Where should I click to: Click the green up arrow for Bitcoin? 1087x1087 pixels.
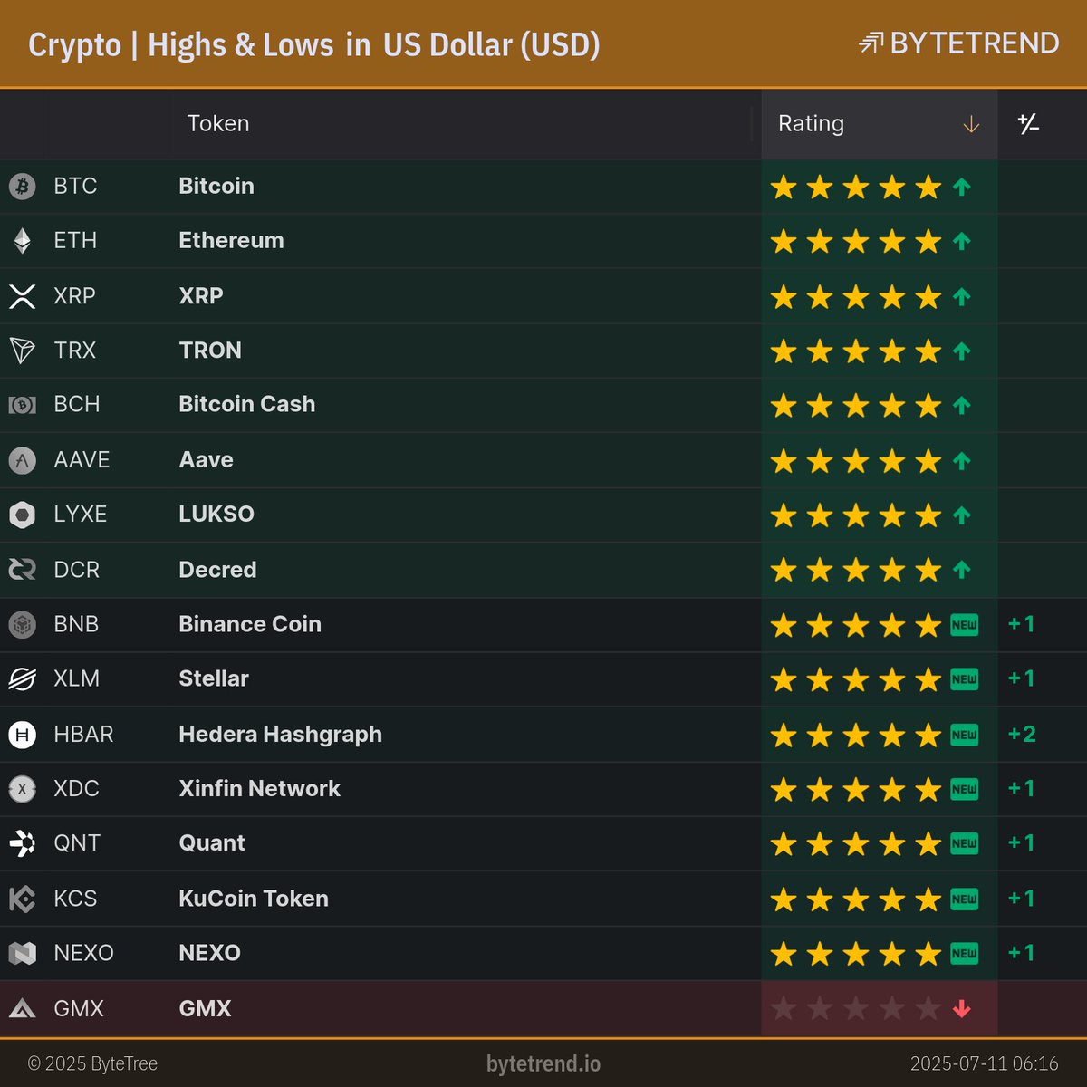(962, 187)
